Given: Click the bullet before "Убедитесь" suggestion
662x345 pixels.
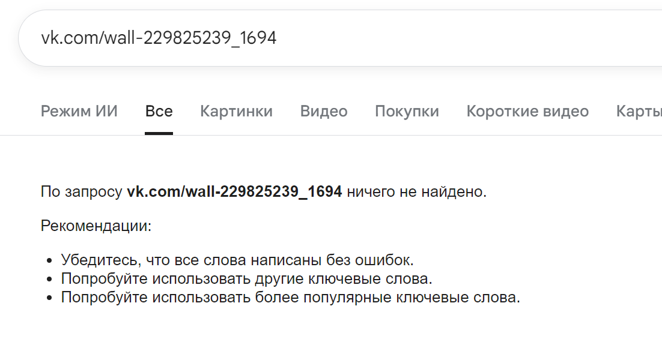Looking at the screenshot, I should 50,262.
